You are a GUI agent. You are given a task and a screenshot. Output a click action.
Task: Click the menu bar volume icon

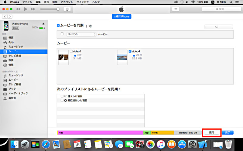[x=187, y=2]
